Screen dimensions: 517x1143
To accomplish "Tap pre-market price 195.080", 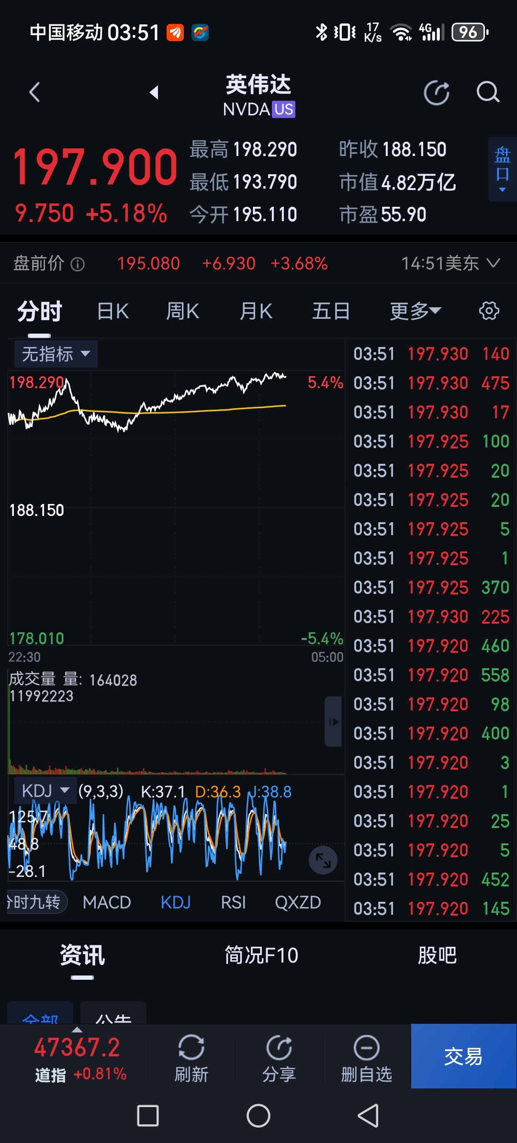I will click(148, 263).
